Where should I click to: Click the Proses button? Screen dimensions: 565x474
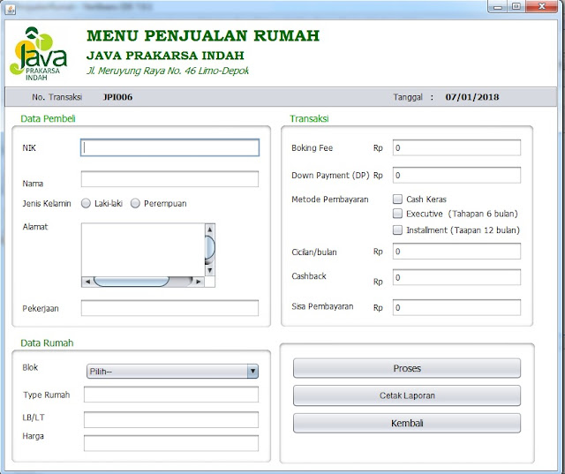click(x=407, y=368)
